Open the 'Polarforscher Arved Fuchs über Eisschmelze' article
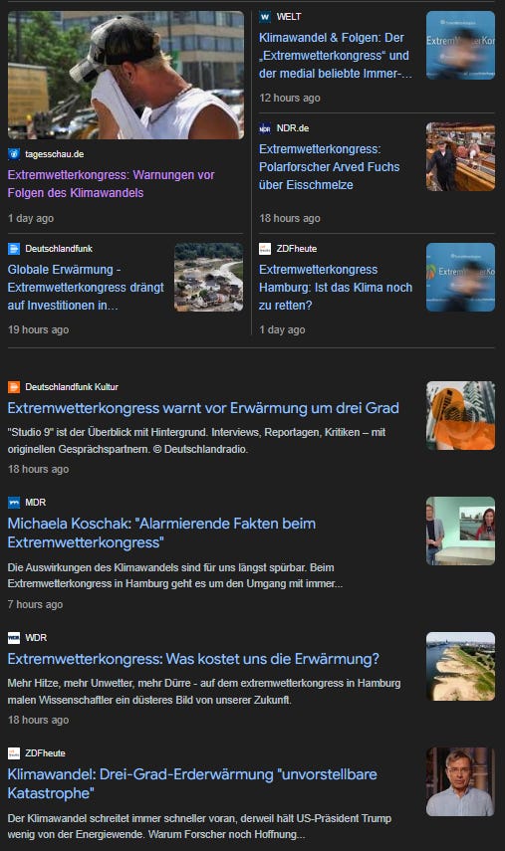 click(329, 166)
